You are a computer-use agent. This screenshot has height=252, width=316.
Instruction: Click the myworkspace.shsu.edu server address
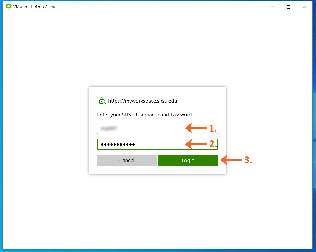(143, 101)
